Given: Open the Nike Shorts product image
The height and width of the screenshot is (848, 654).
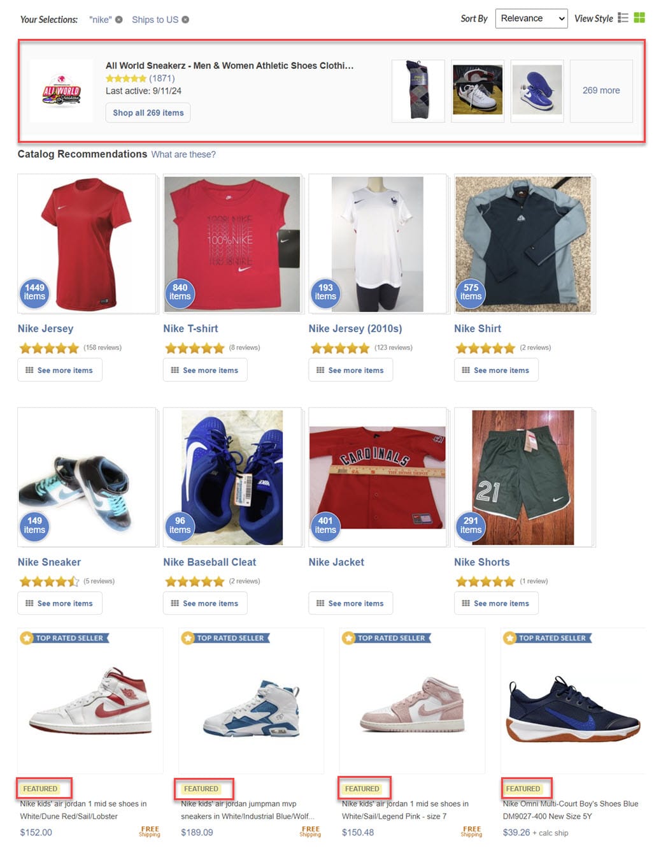Looking at the screenshot, I should tap(523, 478).
